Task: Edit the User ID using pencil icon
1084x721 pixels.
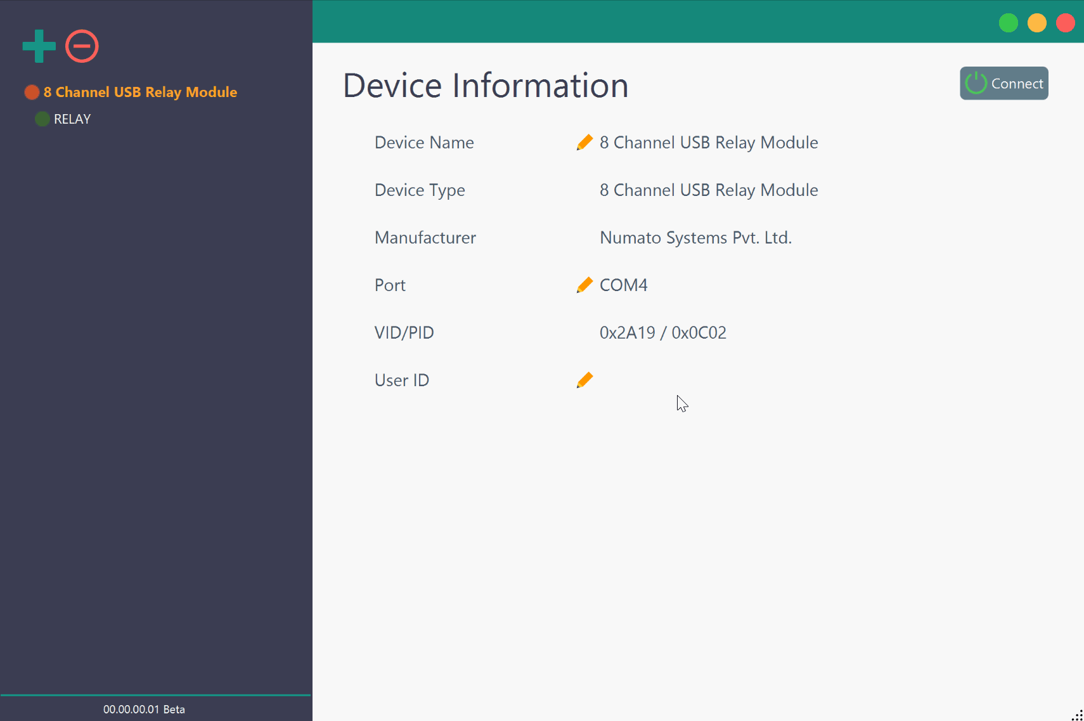Action: coord(584,379)
